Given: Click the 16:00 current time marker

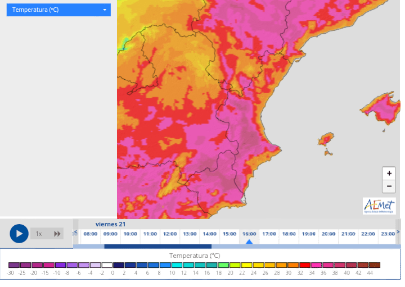Looking at the screenshot, I should [x=249, y=234].
